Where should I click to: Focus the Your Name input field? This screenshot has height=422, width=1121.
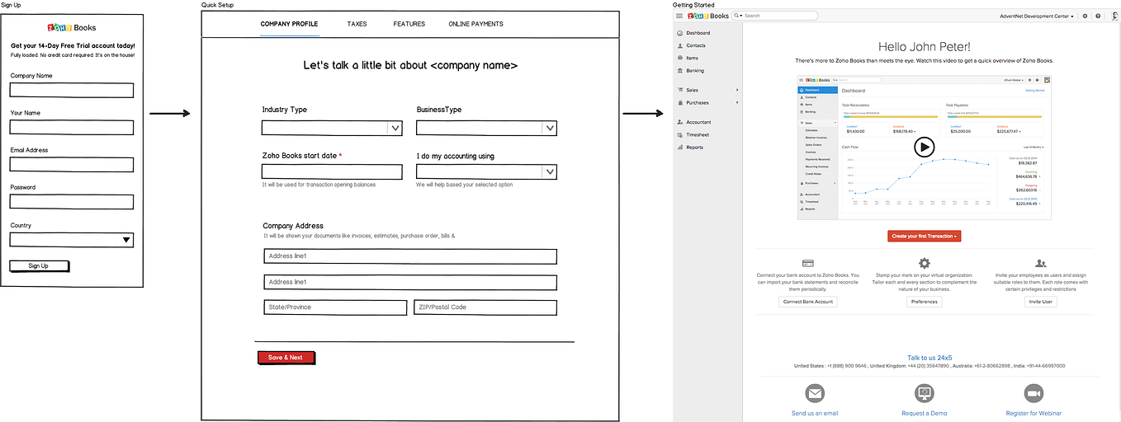(72, 127)
